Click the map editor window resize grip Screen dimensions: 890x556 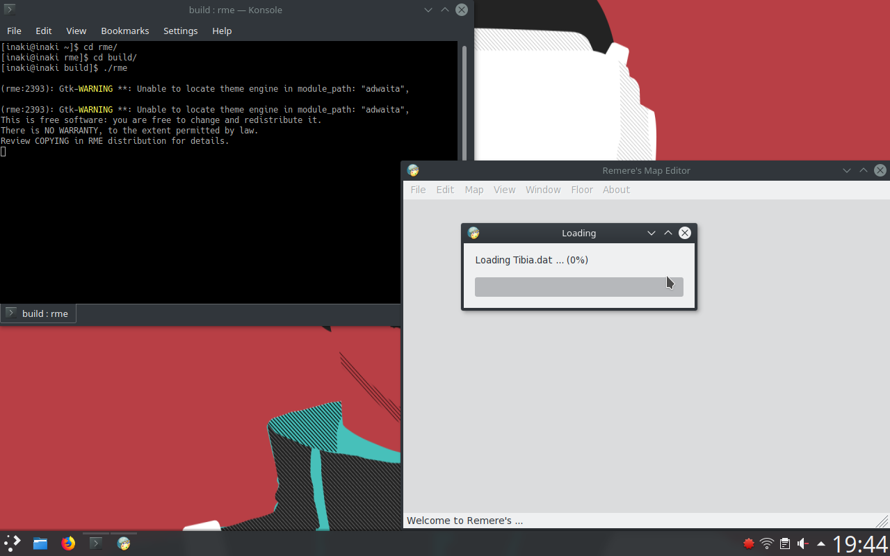pyautogui.click(x=882, y=521)
